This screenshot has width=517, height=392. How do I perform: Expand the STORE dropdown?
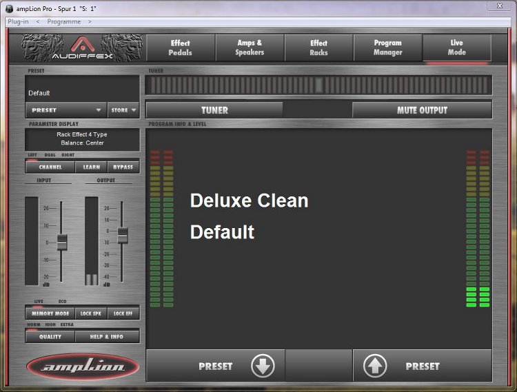(123, 110)
